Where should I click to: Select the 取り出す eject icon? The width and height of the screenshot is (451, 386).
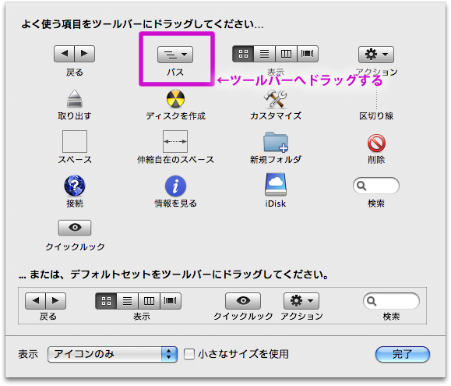(x=75, y=99)
